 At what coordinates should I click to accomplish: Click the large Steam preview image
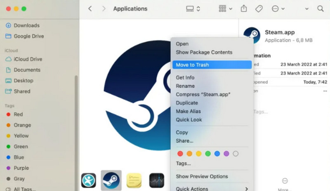[137, 95]
